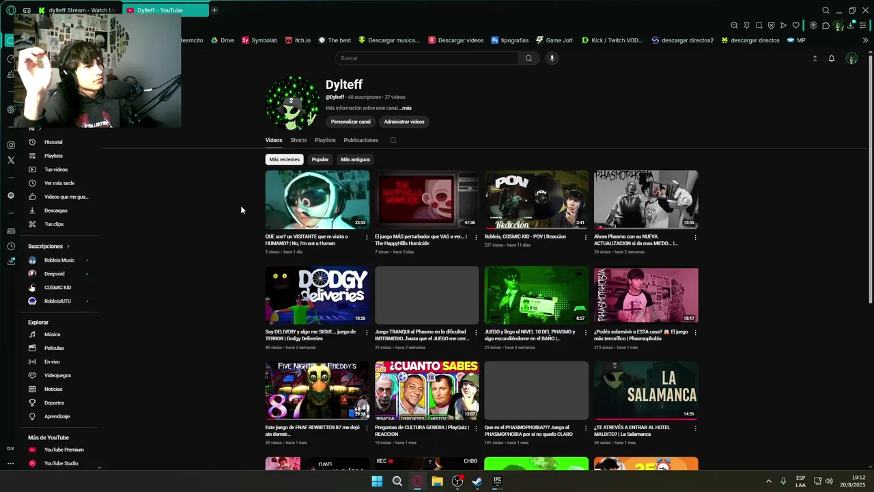Filter videos by Más antiguos
The height and width of the screenshot is (492, 874).
pyautogui.click(x=355, y=159)
